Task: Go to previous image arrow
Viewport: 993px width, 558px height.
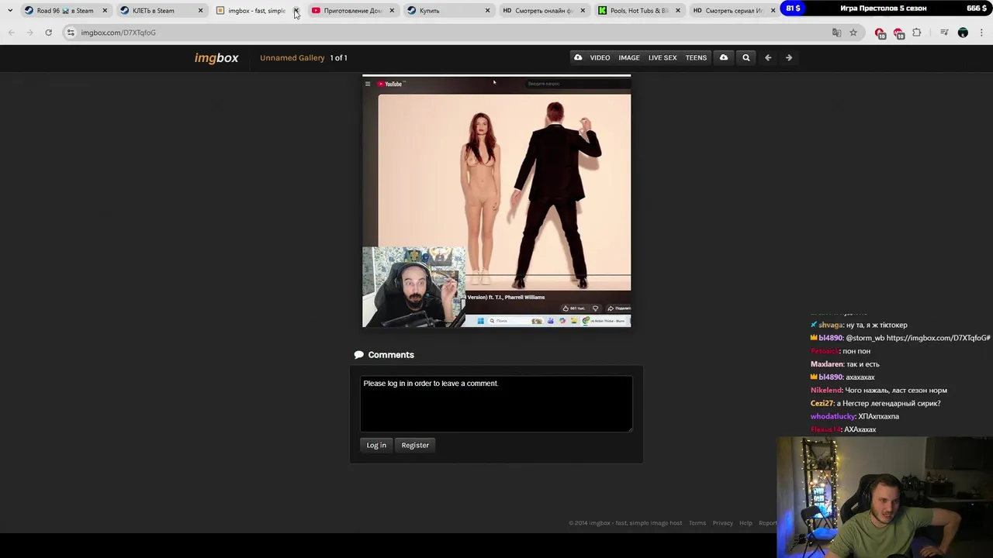Action: [x=768, y=57]
